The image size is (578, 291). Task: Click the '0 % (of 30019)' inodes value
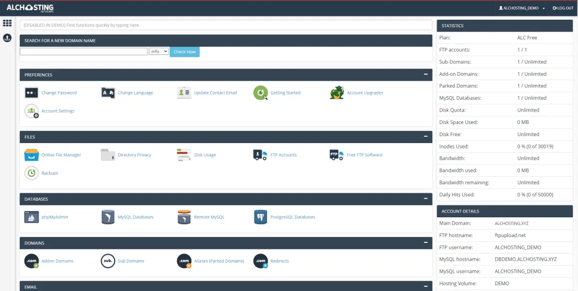pyautogui.click(x=535, y=146)
